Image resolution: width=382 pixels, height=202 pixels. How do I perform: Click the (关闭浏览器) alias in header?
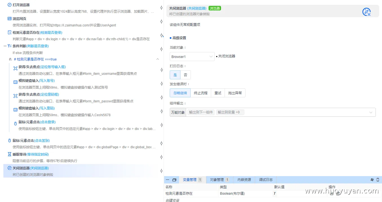[x=197, y=8]
